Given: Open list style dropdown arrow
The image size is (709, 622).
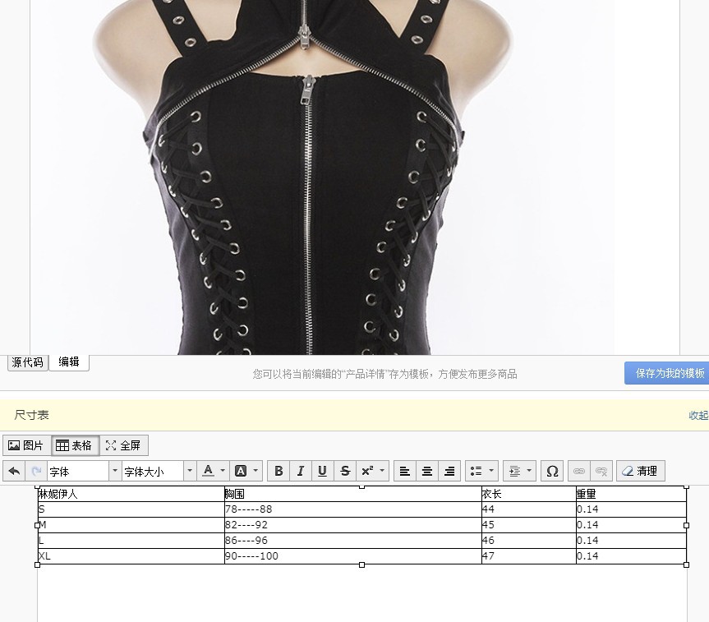Looking at the screenshot, I should 491,472.
